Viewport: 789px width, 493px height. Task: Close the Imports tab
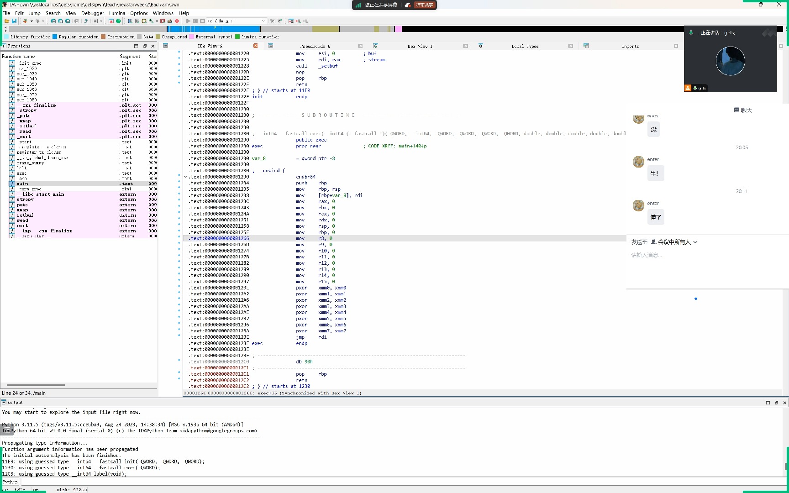pyautogui.click(x=676, y=46)
